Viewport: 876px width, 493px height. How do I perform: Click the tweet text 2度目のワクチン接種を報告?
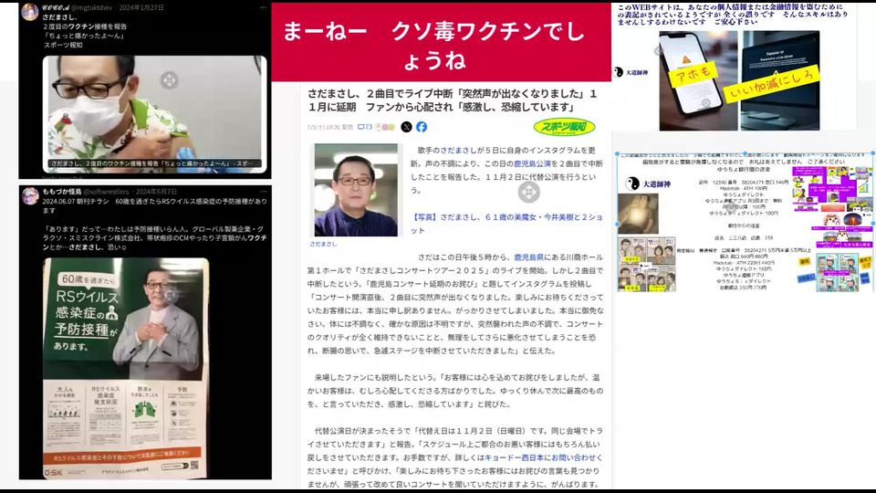(x=85, y=26)
